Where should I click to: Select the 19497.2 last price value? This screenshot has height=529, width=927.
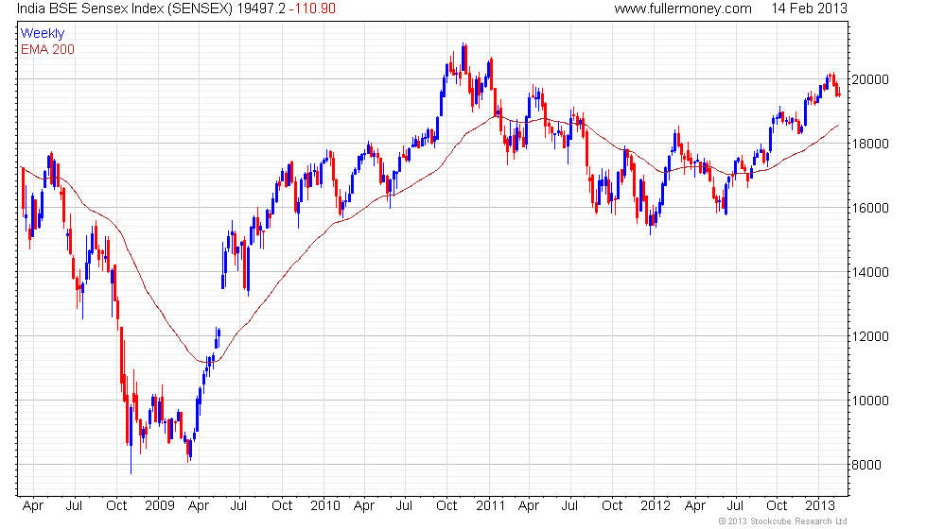tap(261, 9)
